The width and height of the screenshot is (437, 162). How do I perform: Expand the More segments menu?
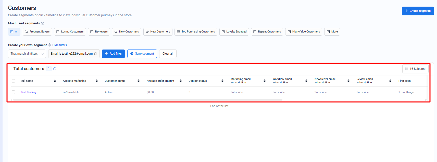coord(332,32)
